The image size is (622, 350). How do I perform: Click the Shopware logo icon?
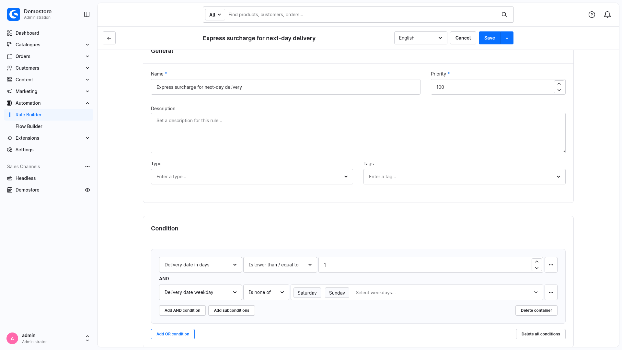[14, 14]
